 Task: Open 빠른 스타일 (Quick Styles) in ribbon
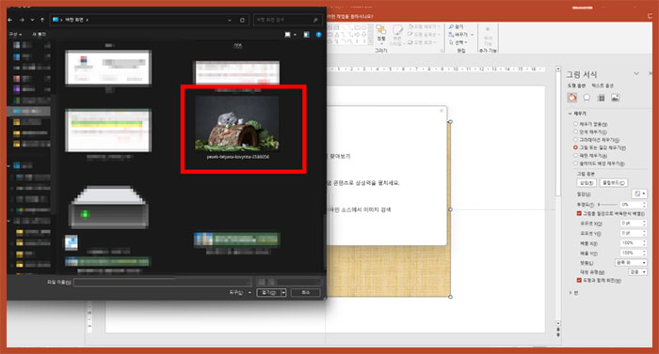coord(396,35)
